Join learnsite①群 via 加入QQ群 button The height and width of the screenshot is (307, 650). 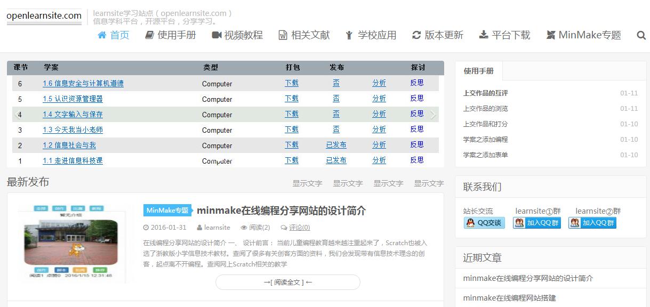tap(537, 223)
